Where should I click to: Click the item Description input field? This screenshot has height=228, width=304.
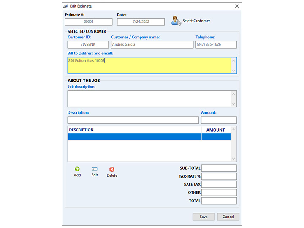[x=133, y=120]
